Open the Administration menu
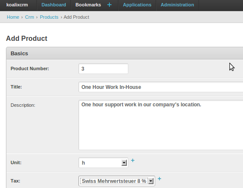Viewport: 243px width, 188px height. 177,5
